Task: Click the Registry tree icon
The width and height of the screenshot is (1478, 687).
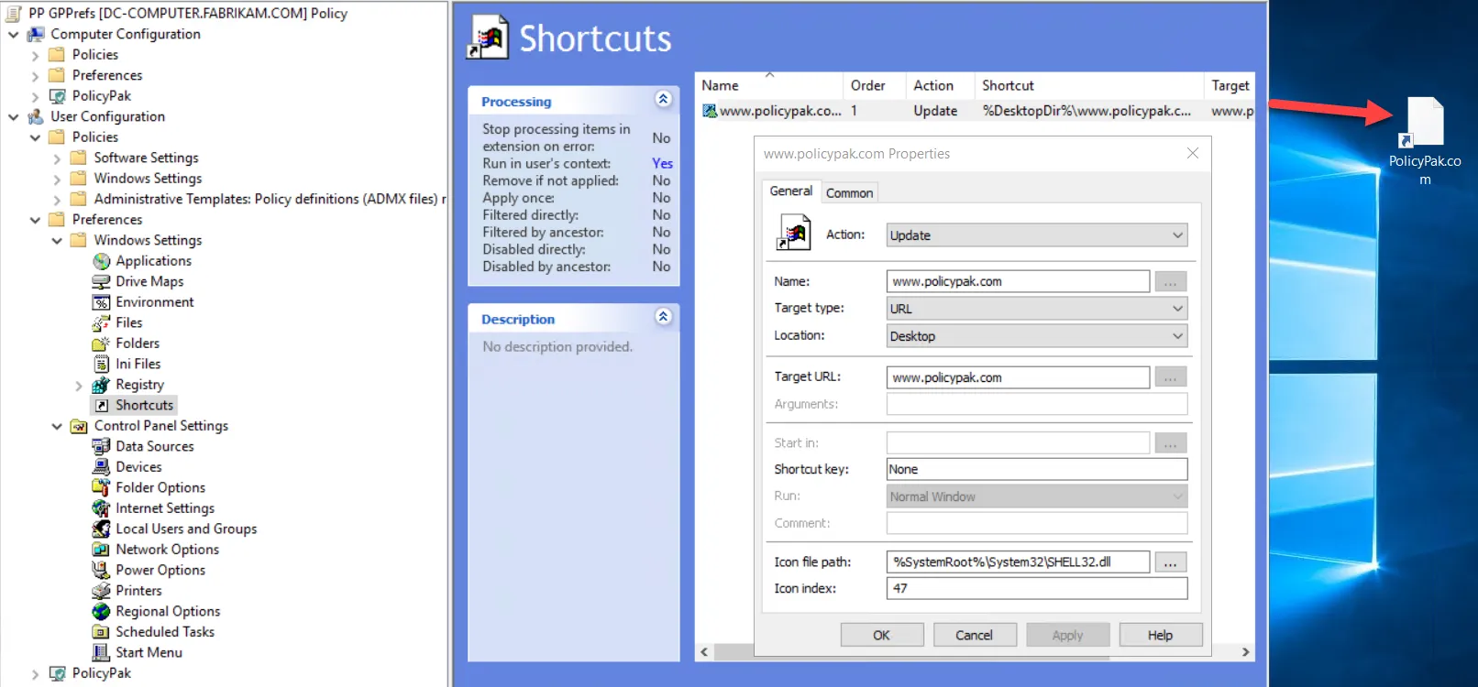Action: pyautogui.click(x=101, y=385)
